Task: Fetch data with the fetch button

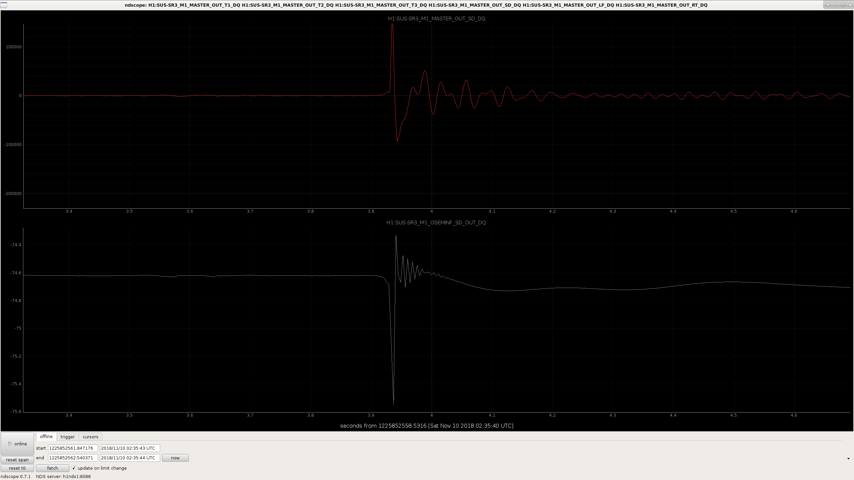Action: tap(53, 468)
